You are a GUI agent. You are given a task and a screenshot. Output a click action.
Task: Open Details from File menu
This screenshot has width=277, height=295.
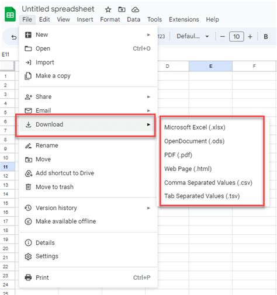[x=88, y=243]
